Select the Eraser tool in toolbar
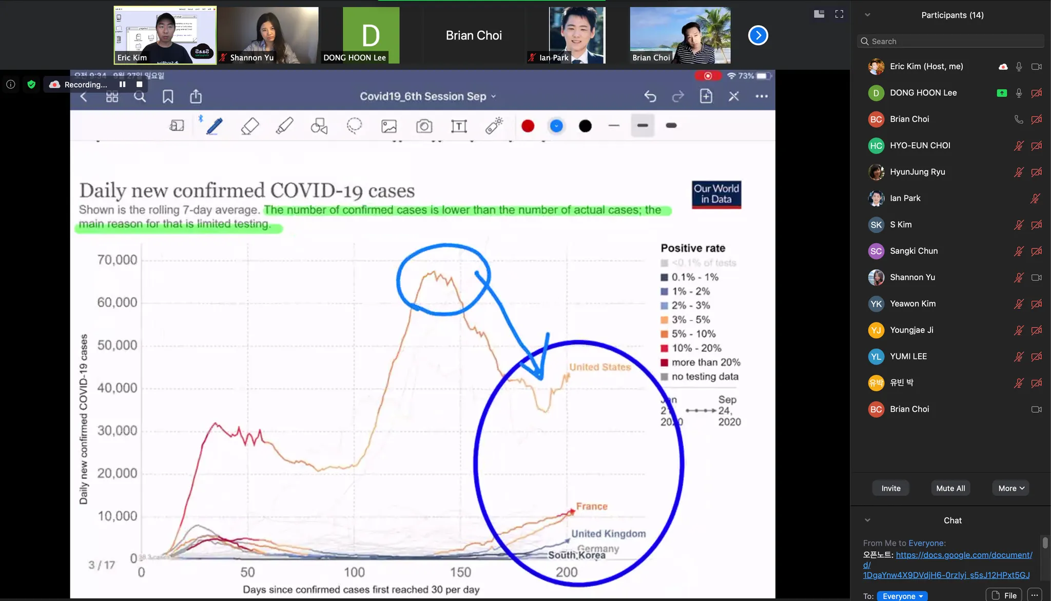The height and width of the screenshot is (601, 1051). 250,126
